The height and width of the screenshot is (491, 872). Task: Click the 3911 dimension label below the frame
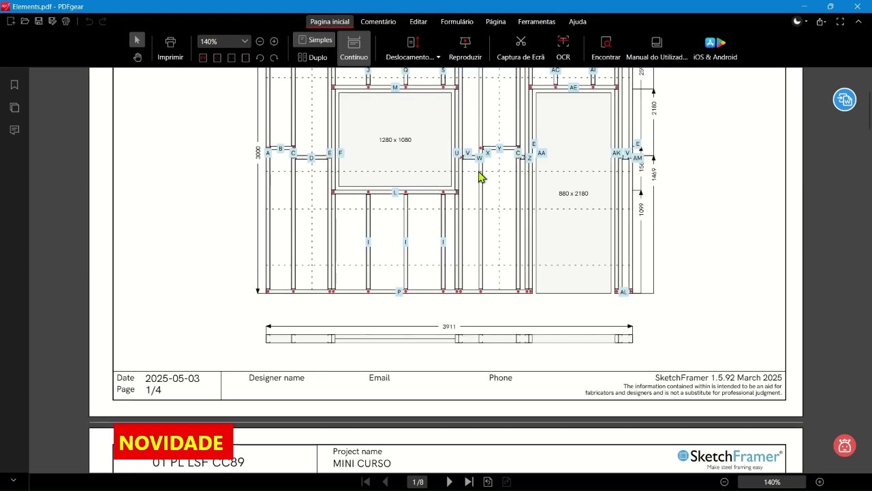click(449, 327)
